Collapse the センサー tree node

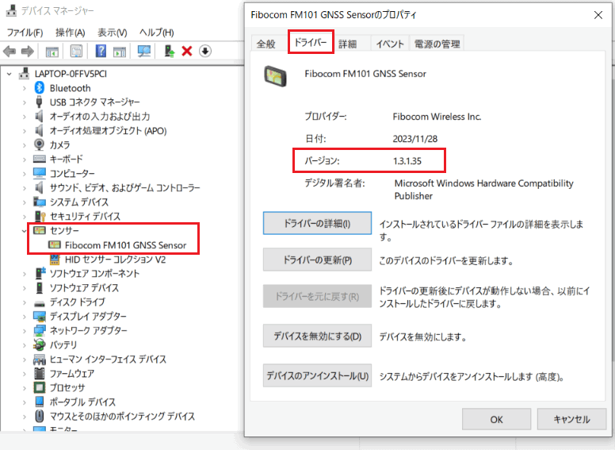point(25,230)
